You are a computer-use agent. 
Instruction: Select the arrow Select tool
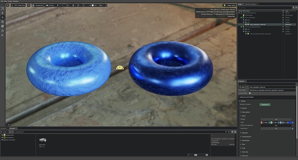click(3, 13)
